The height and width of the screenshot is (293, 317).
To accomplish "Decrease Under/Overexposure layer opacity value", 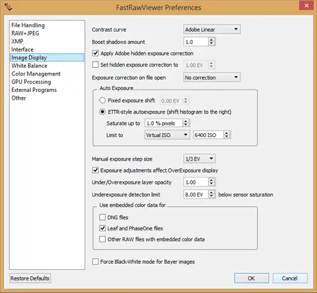I will point(211,184).
